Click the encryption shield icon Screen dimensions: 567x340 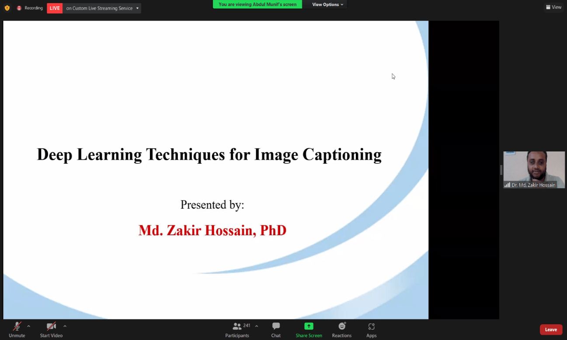coord(7,8)
